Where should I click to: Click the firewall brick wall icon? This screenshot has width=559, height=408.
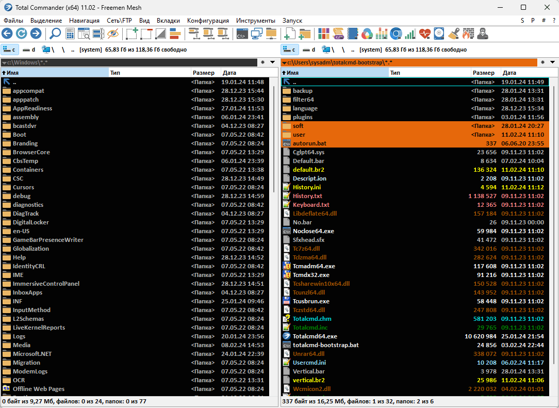[x=467, y=34]
